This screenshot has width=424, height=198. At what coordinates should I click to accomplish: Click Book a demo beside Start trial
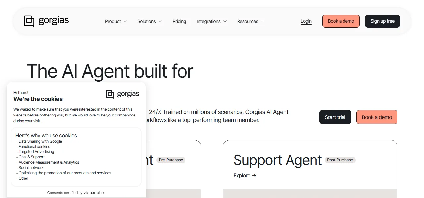[377, 117]
